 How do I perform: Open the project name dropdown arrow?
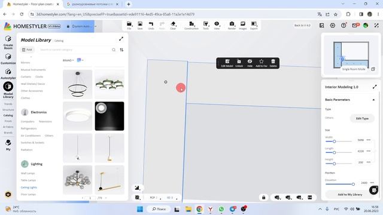tap(96, 26)
